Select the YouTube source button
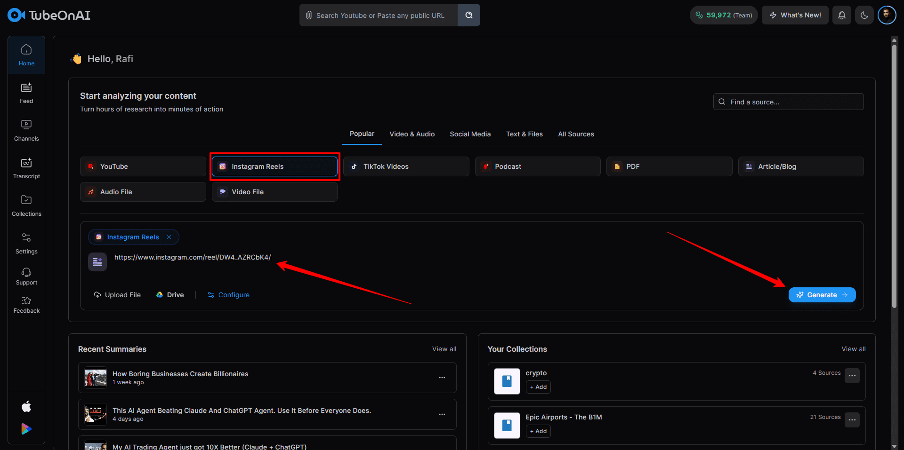This screenshot has height=450, width=904. point(143,166)
